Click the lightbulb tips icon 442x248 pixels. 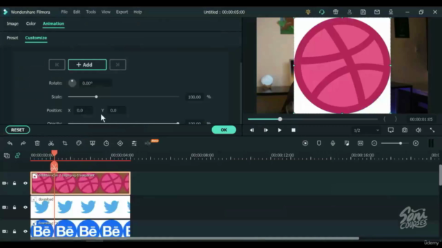point(308,12)
